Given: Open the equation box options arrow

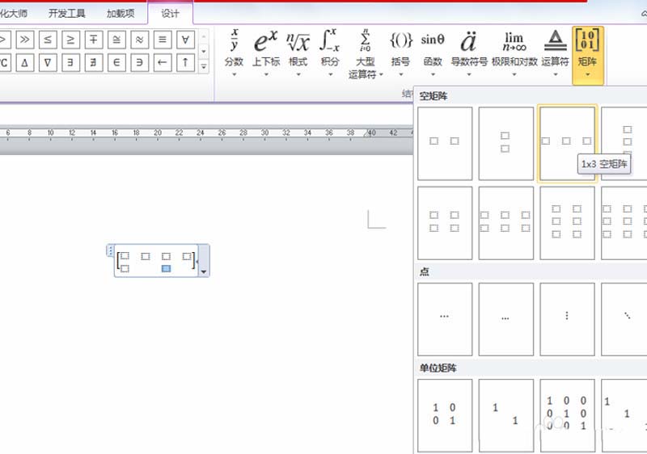Looking at the screenshot, I should click(x=203, y=271).
